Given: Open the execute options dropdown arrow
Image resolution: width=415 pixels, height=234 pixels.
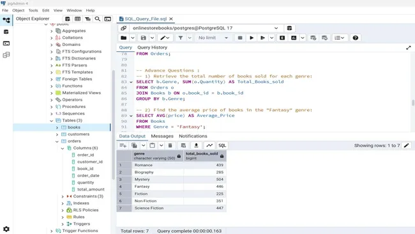Looking at the screenshot, I should tap(271, 38).
